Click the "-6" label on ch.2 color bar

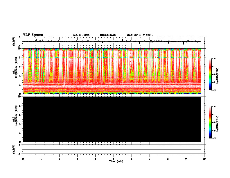point(214,107)
